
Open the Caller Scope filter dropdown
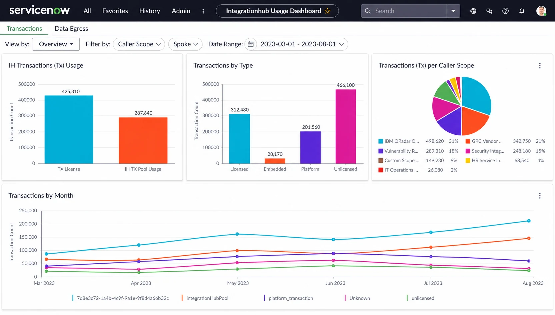point(139,44)
